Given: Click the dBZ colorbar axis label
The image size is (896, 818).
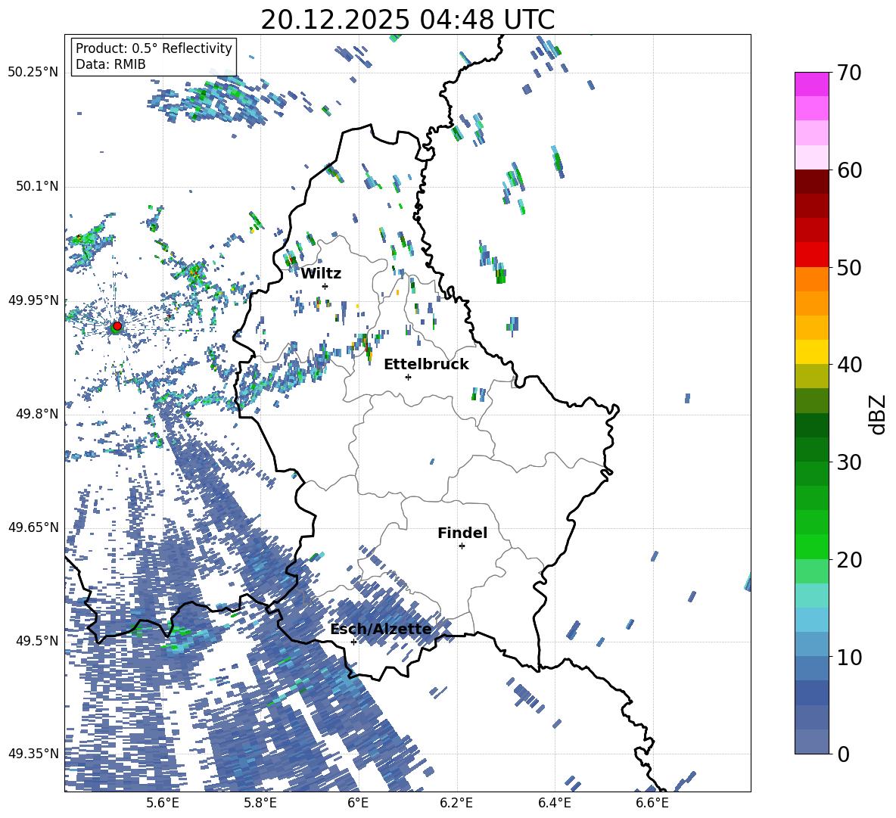Looking at the screenshot, I should [879, 414].
